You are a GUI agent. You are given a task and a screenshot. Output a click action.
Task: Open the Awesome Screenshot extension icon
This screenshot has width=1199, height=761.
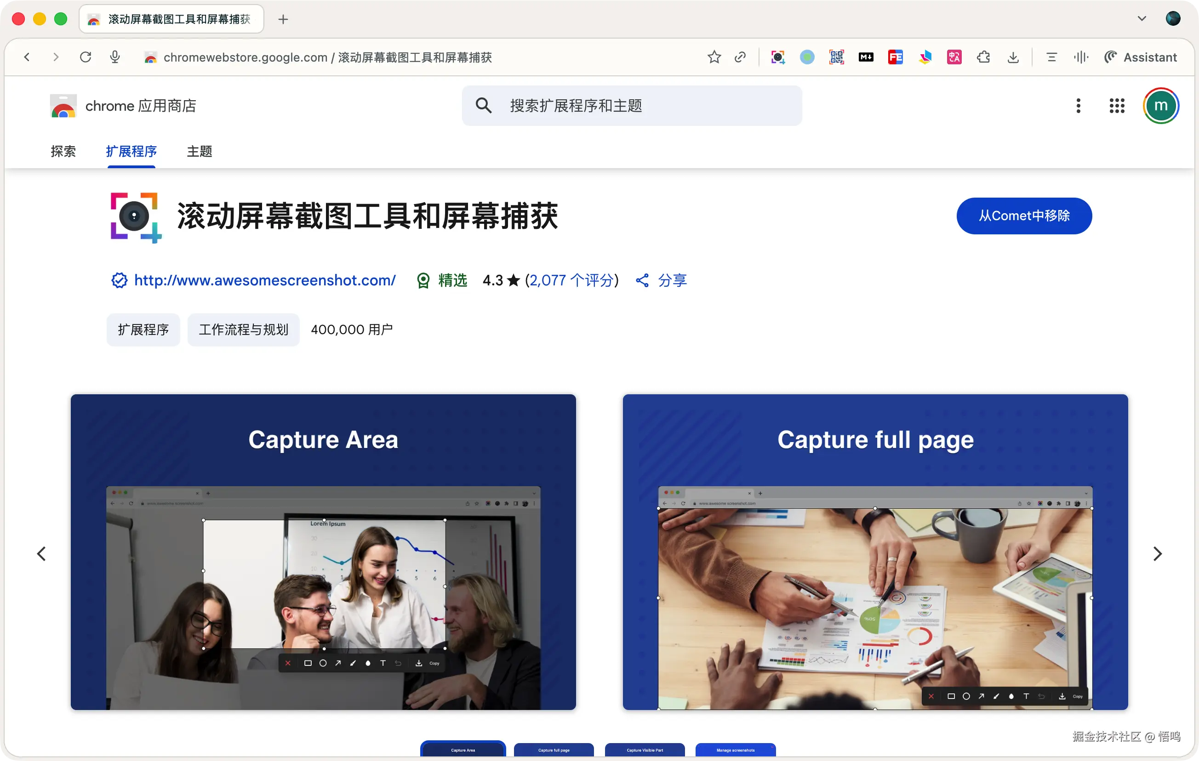778,57
